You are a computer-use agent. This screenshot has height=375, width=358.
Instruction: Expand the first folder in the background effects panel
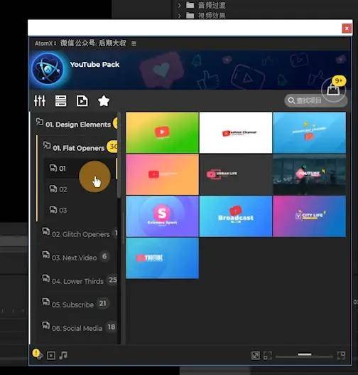point(180,5)
